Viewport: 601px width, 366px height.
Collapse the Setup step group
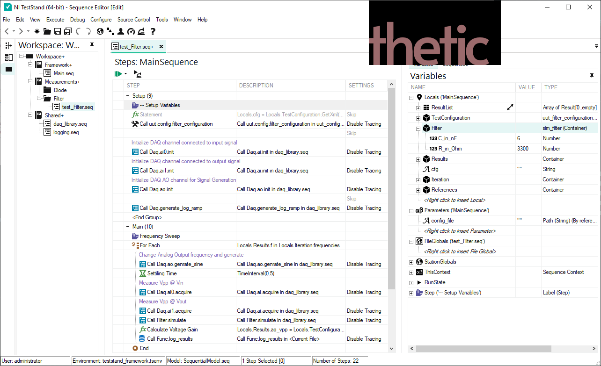tap(128, 96)
